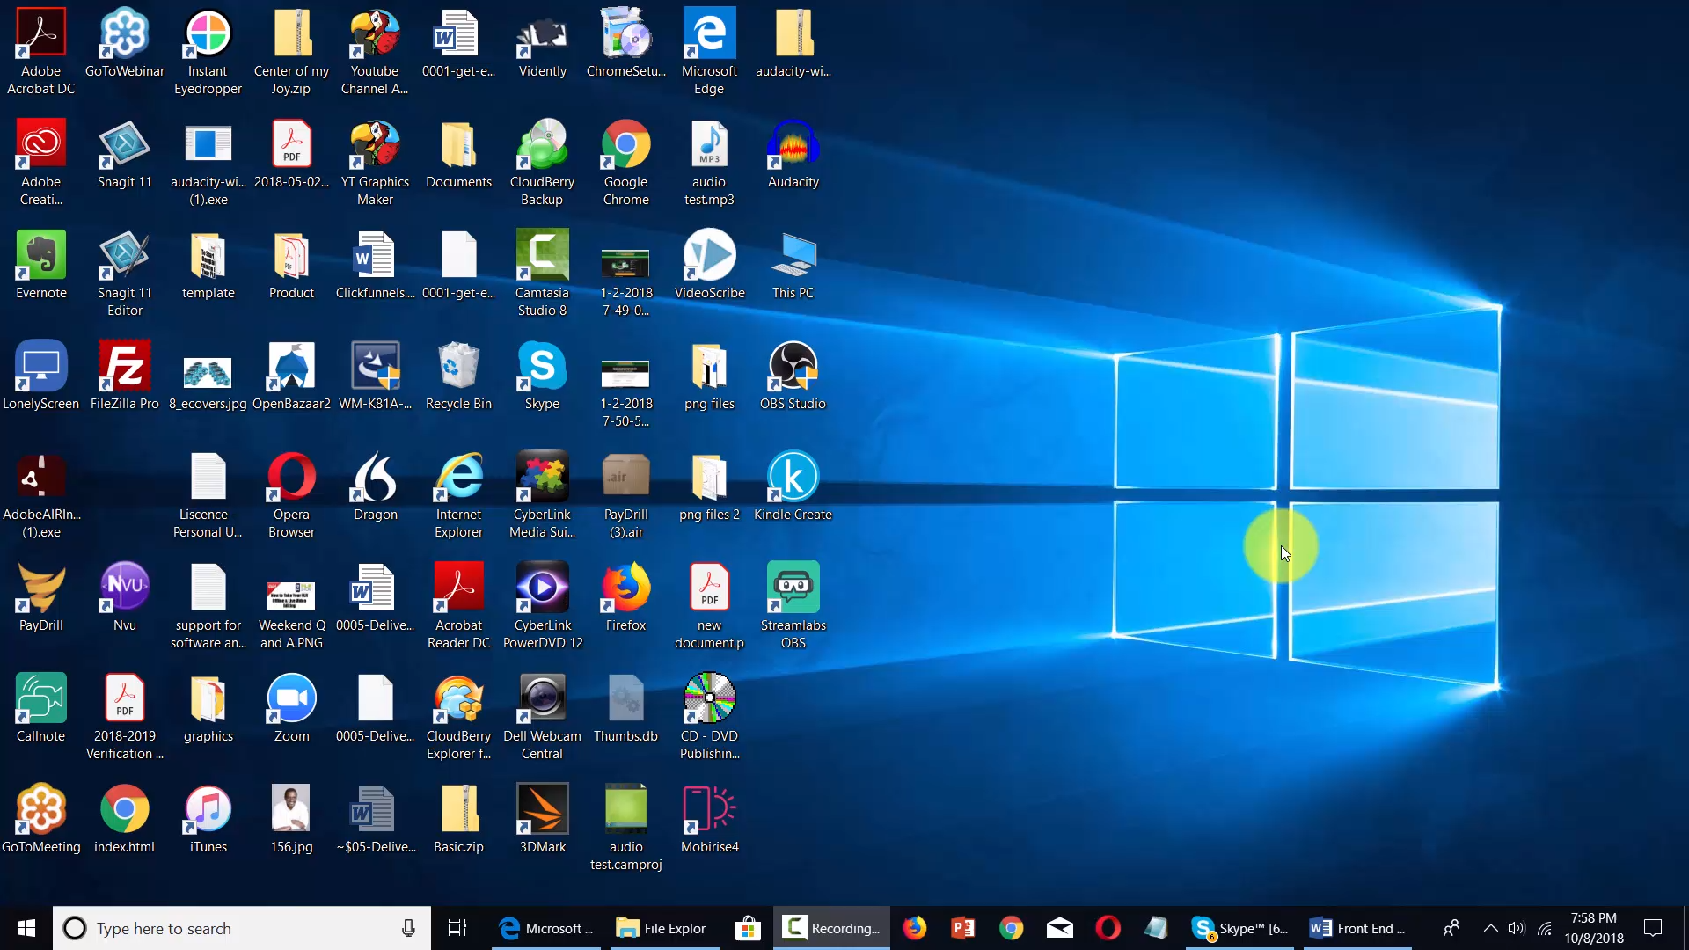Open the PayDrill desktop shortcut
Viewport: 1689px width, 950px height.
click(40, 596)
